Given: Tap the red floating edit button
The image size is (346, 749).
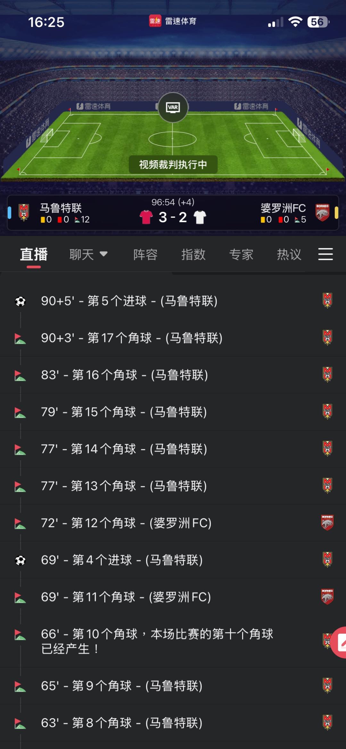Looking at the screenshot, I should [x=340, y=642].
